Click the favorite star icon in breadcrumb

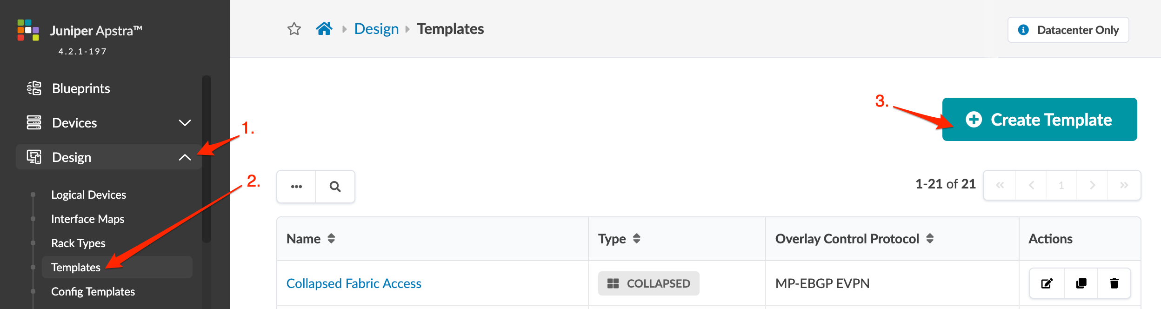point(294,29)
